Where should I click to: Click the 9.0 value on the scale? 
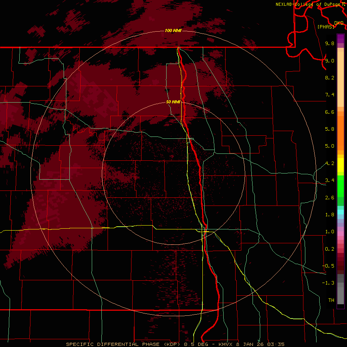point(330,61)
